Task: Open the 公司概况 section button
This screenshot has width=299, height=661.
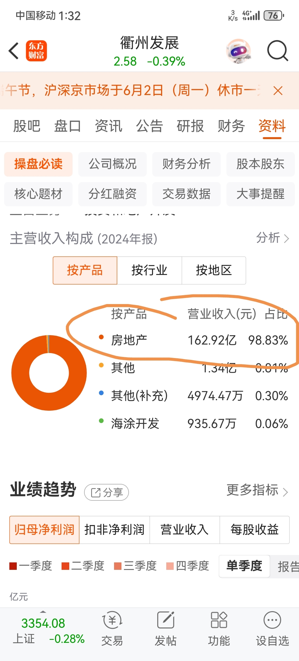Action: pos(112,164)
